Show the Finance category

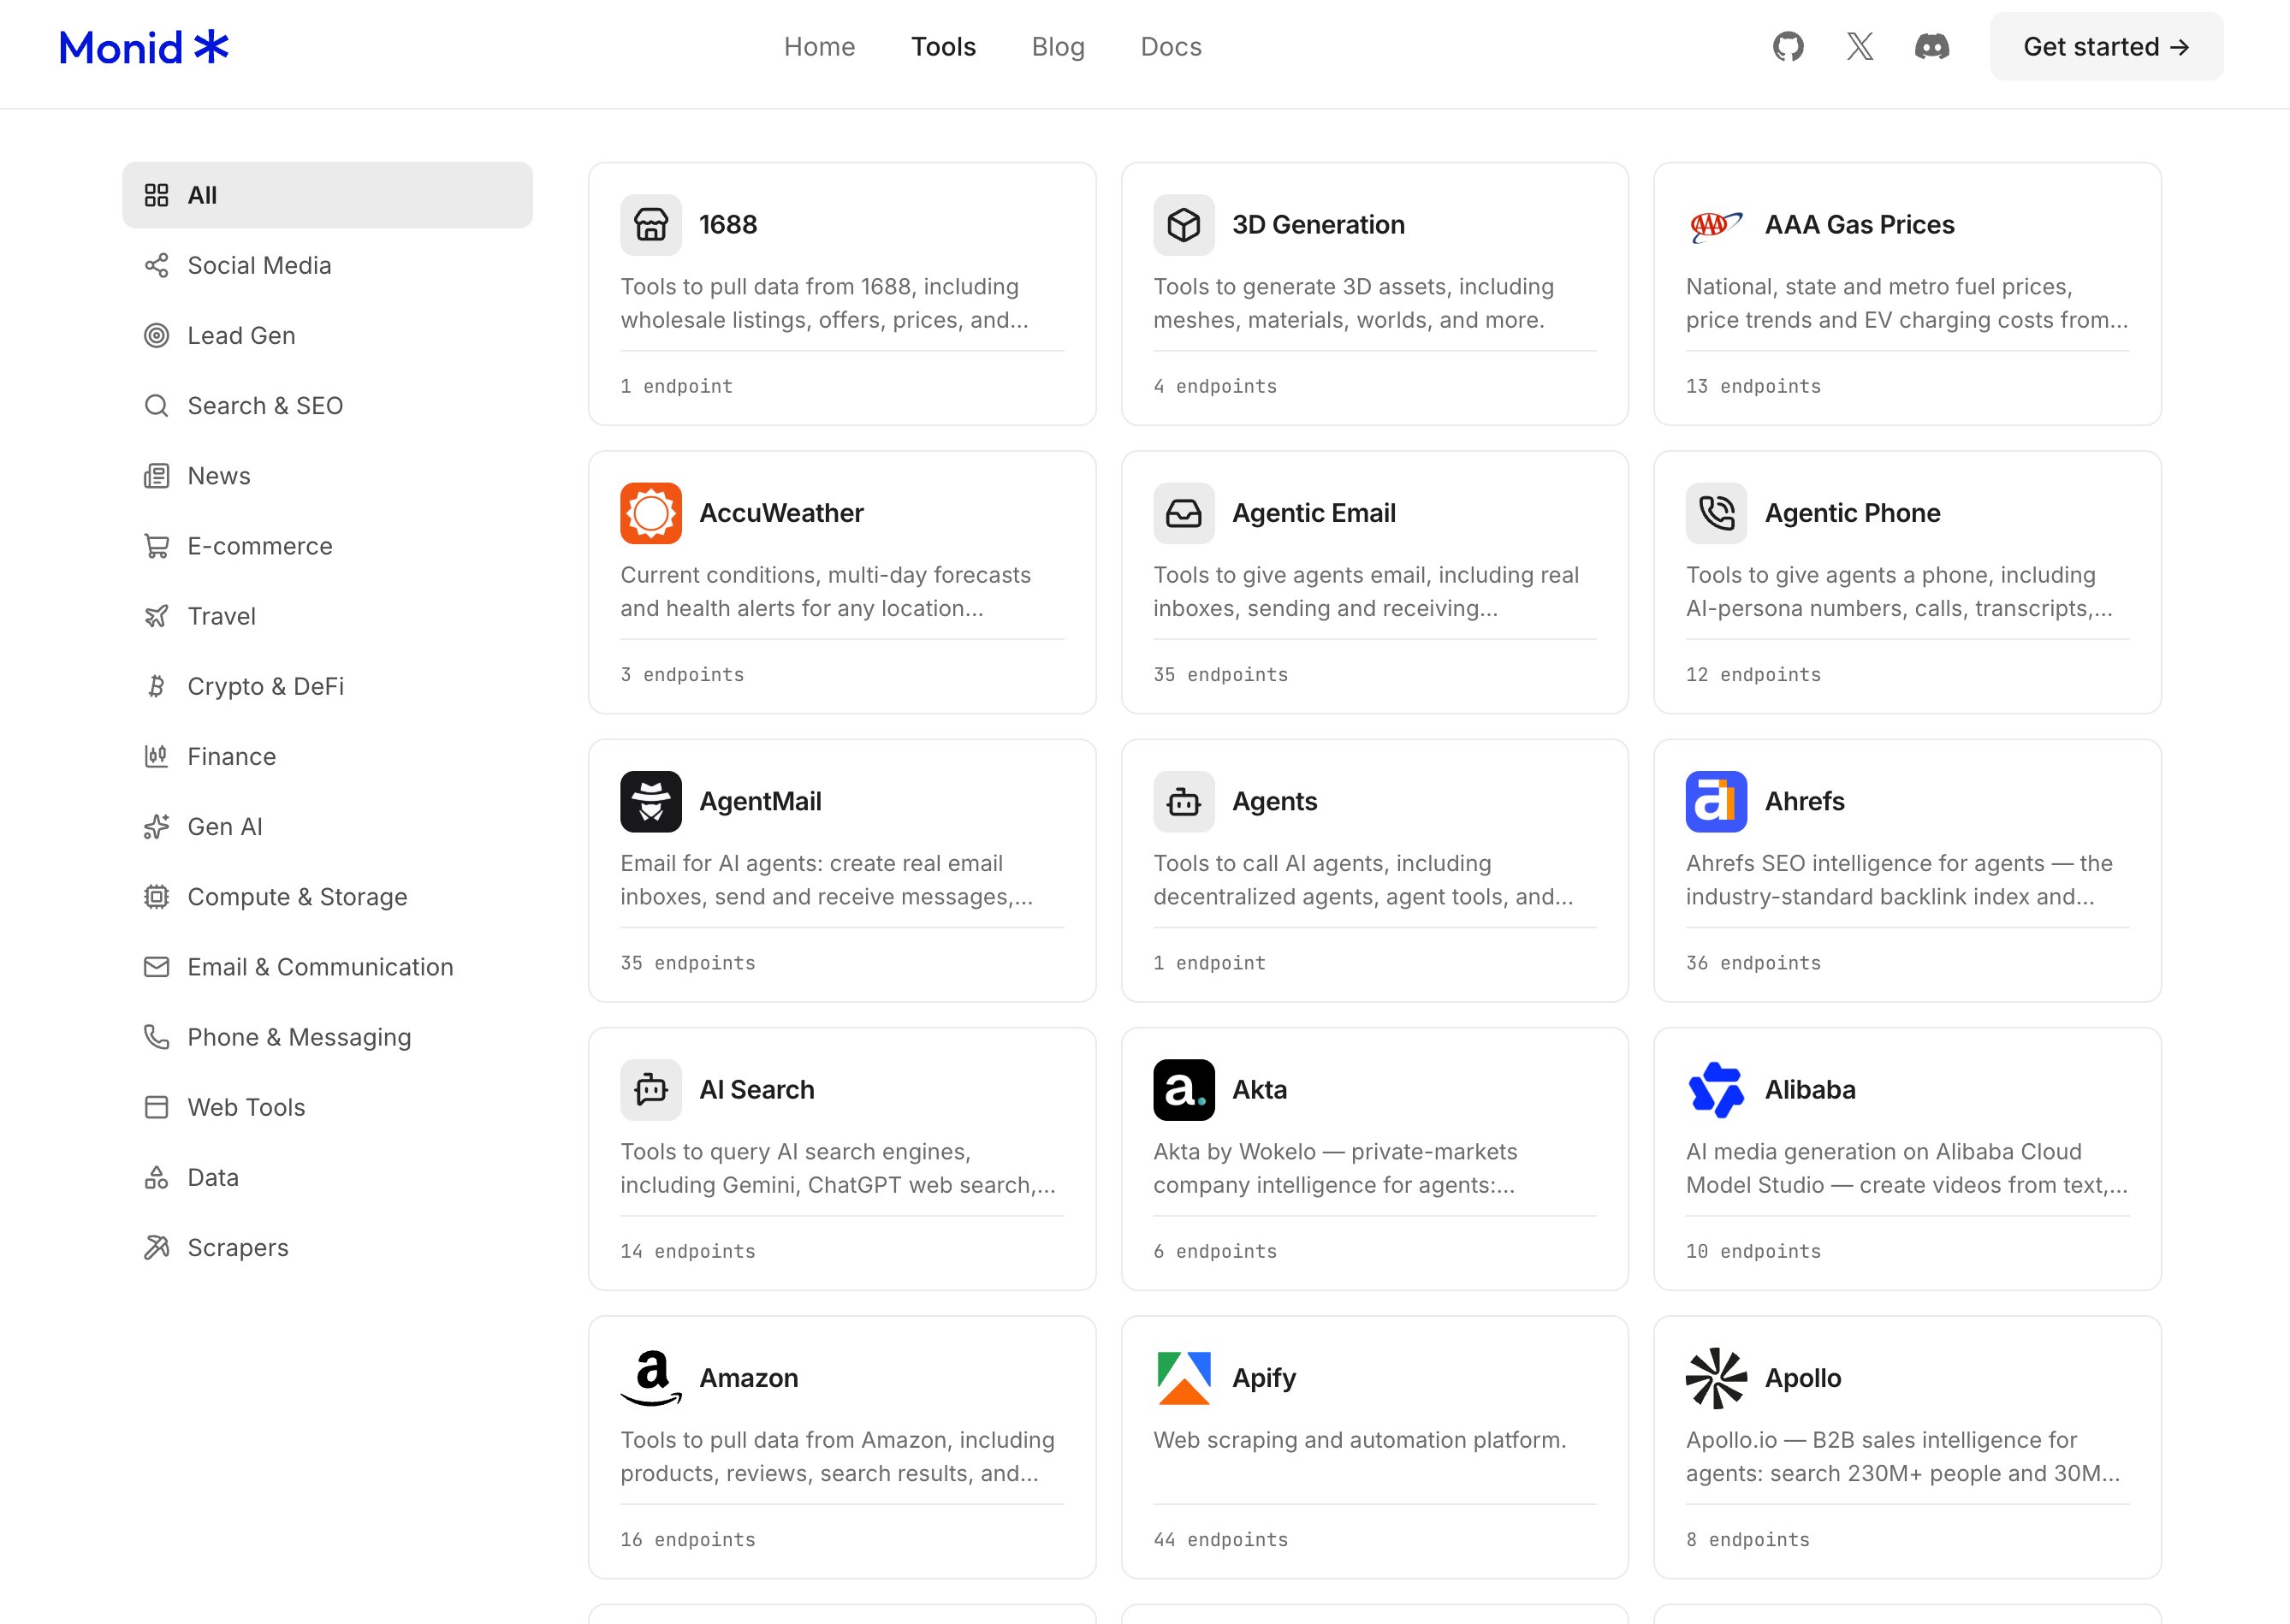[x=327, y=756]
